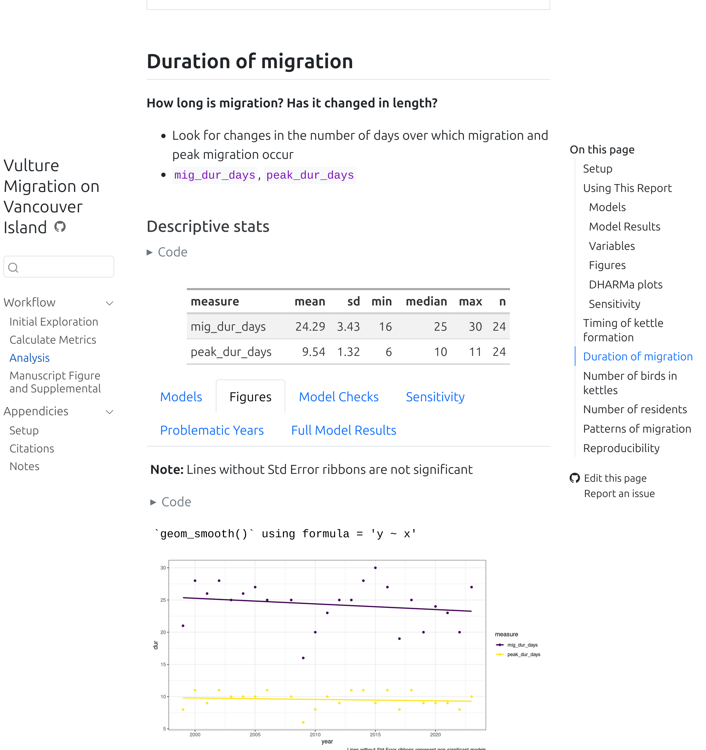Focus the sidebar search field
This screenshot has width=706, height=750.
[64, 267]
